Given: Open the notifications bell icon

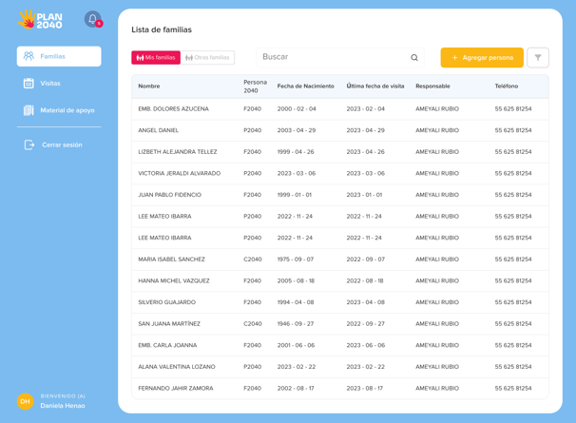Looking at the screenshot, I should click(x=92, y=19).
